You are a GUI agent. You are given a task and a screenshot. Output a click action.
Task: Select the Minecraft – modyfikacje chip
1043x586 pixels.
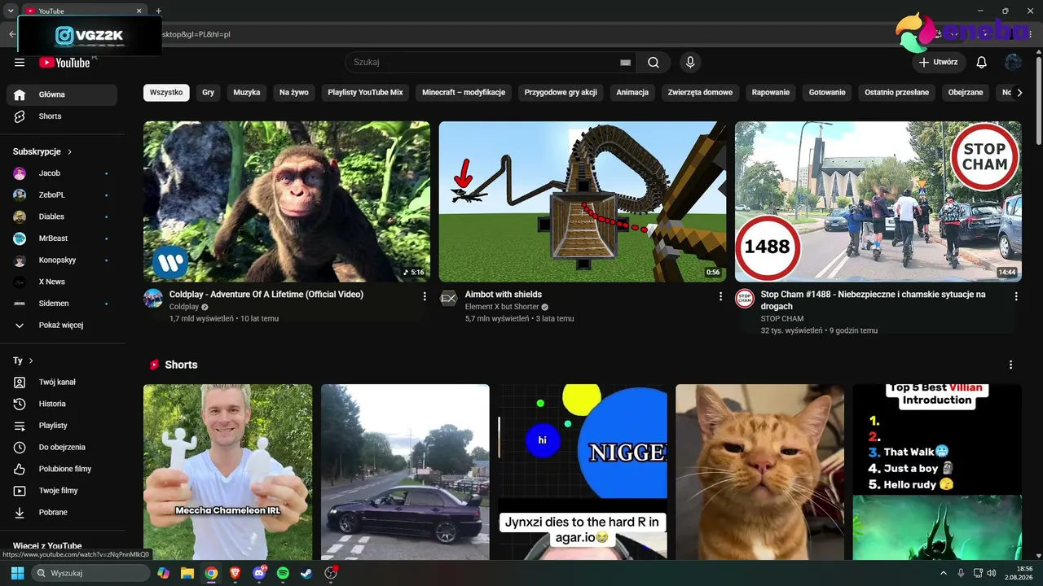click(x=464, y=93)
